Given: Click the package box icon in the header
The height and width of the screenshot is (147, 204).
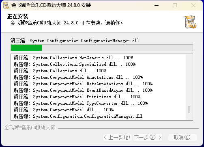Looking at the screenshot, I should tap(191, 22).
